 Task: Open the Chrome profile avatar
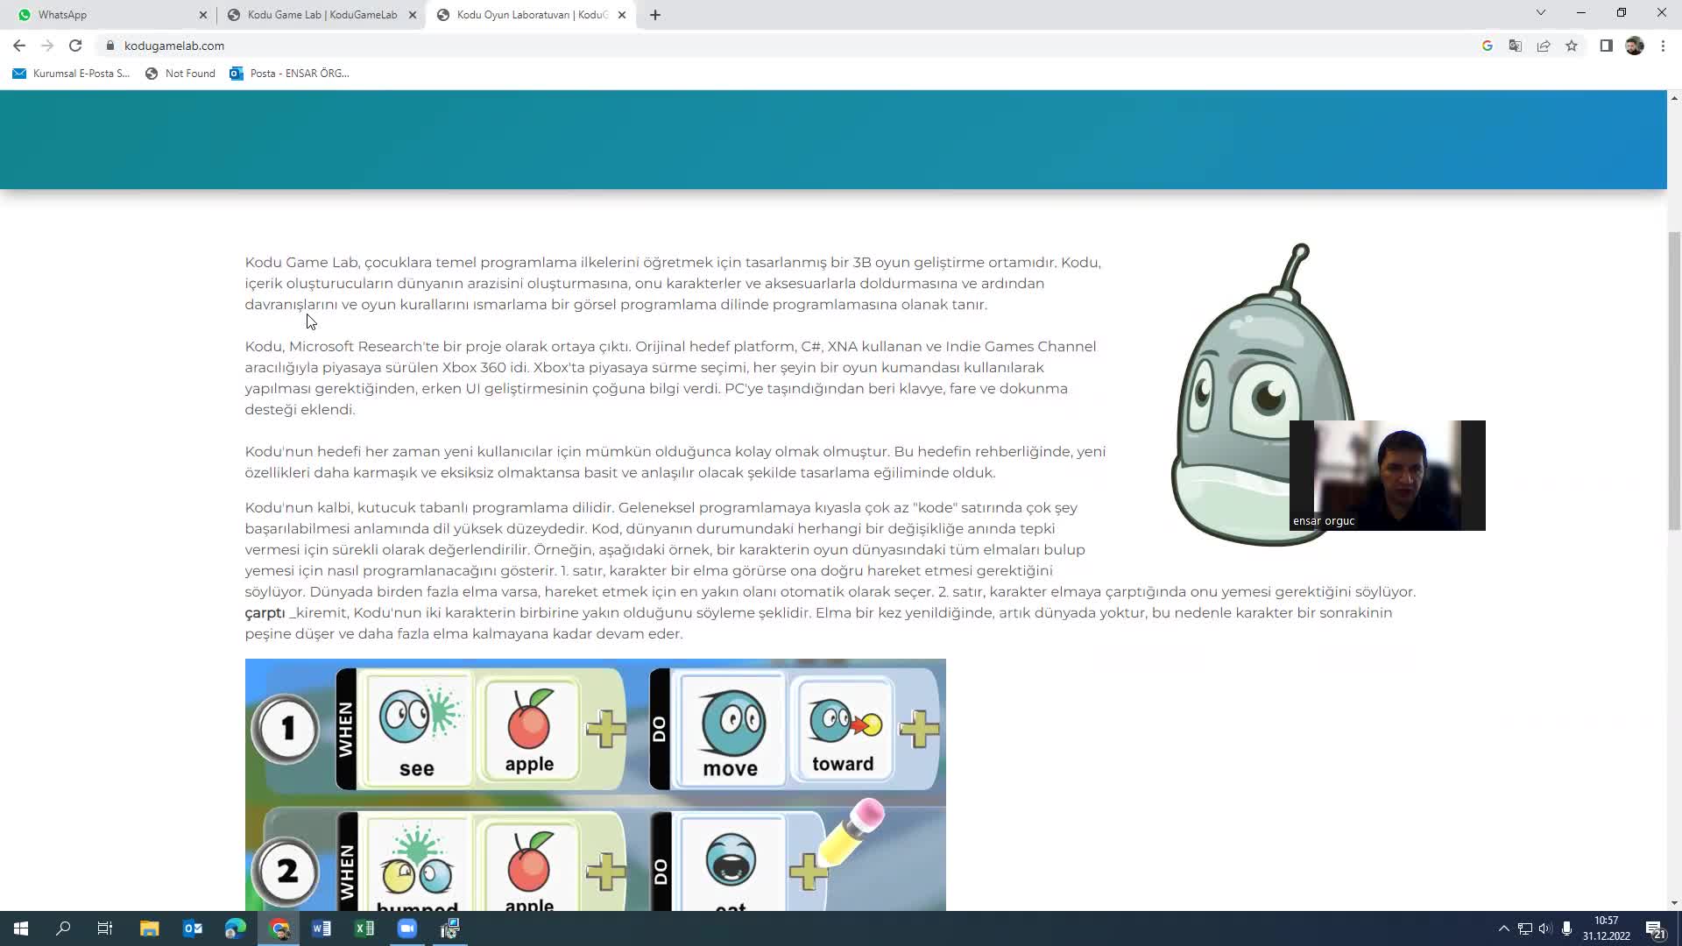click(x=1635, y=46)
